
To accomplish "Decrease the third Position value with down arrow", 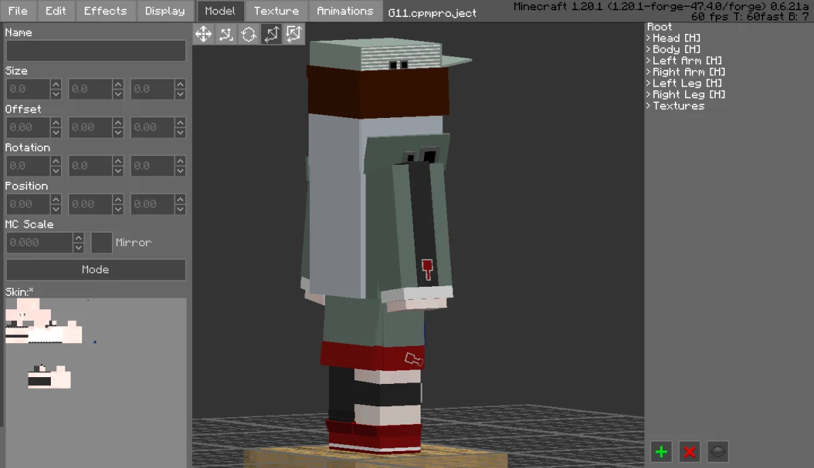I will (181, 210).
